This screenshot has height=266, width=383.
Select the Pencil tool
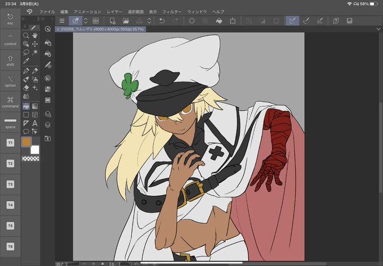(35, 71)
